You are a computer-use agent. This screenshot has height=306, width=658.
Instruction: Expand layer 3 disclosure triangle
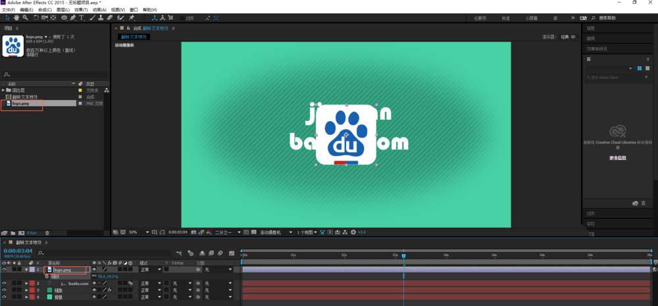pos(26,290)
